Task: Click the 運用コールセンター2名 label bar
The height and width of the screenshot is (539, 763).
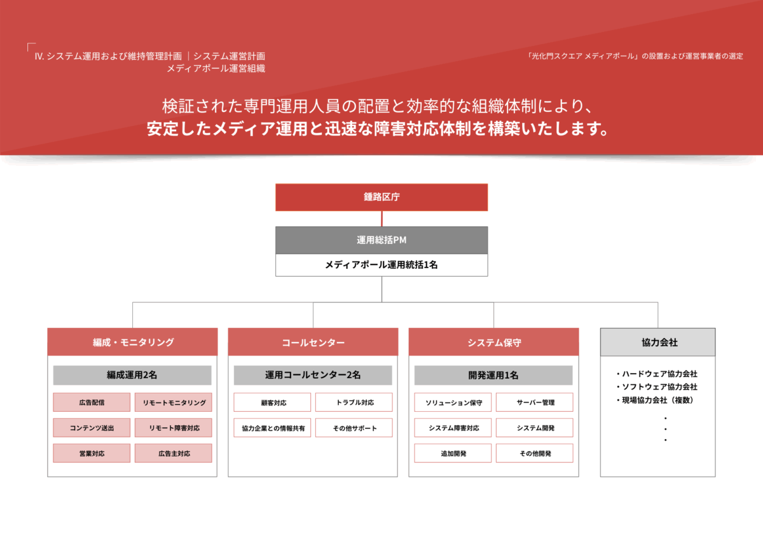Action: click(x=313, y=375)
